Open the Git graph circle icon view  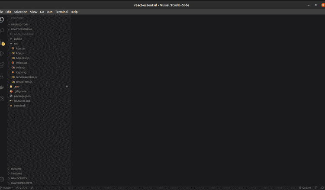click(2, 99)
